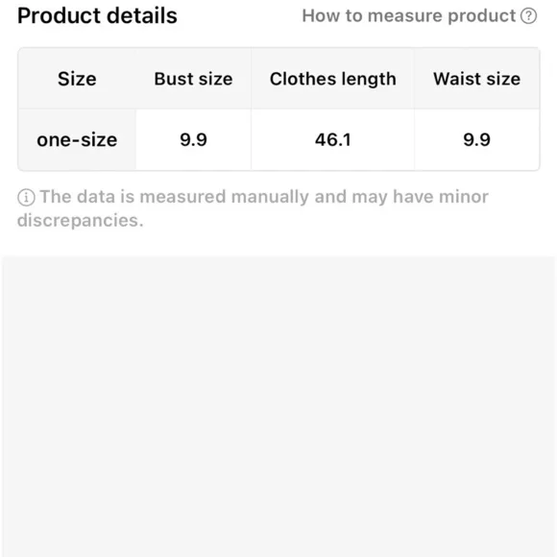This screenshot has width=557, height=557.
Task: Click the measured manually disclaimer text
Action: point(253,208)
